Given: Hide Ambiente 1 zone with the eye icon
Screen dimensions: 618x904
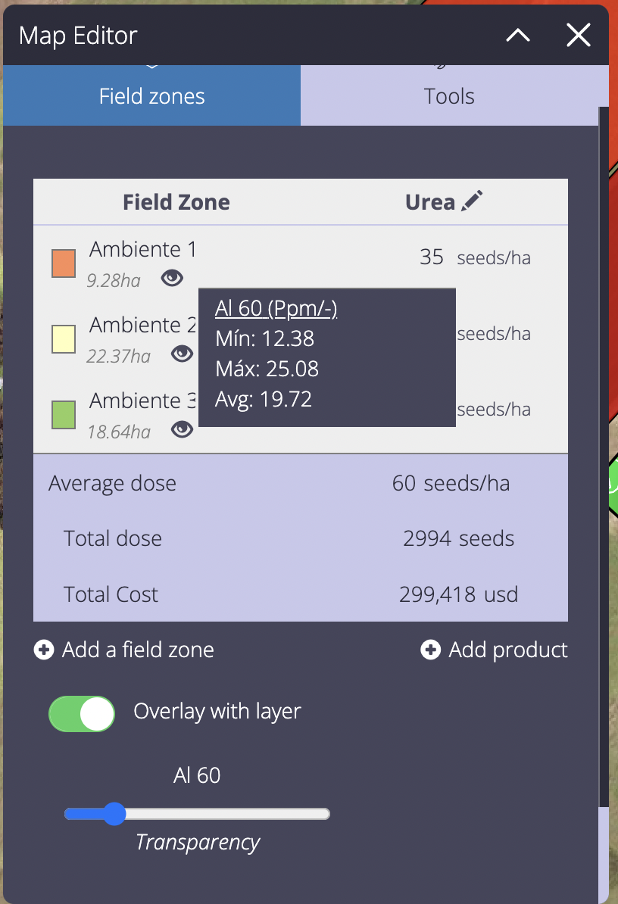Looking at the screenshot, I should pos(172,279).
